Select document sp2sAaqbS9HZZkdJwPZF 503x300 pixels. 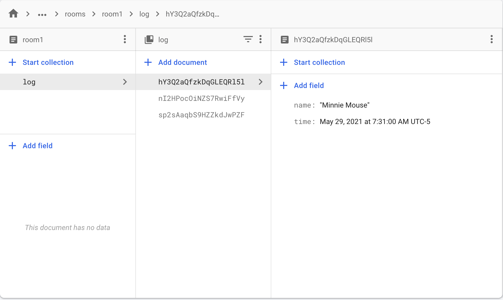click(x=201, y=115)
